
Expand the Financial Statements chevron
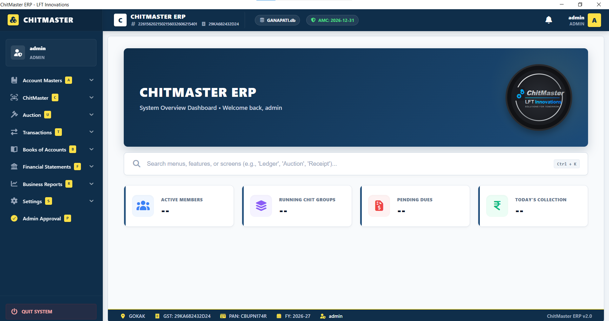click(91, 166)
